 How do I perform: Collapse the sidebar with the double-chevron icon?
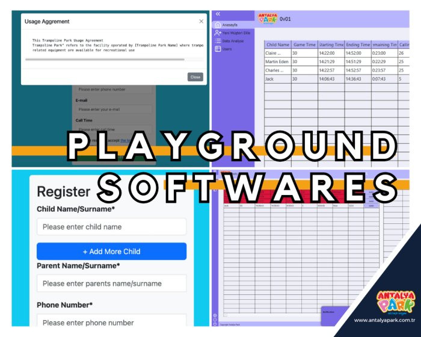(x=218, y=14)
